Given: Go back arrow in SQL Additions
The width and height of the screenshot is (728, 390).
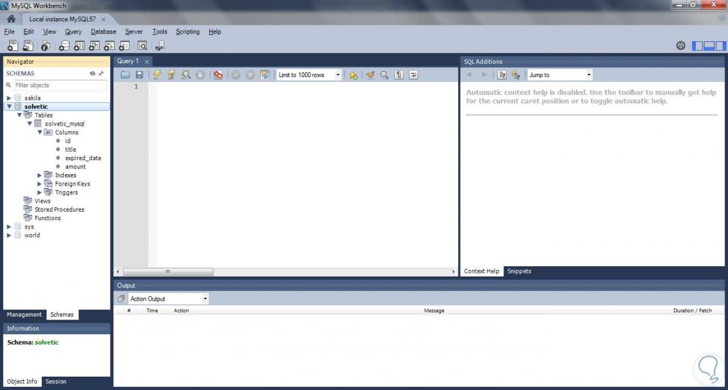Looking at the screenshot, I should tap(469, 75).
